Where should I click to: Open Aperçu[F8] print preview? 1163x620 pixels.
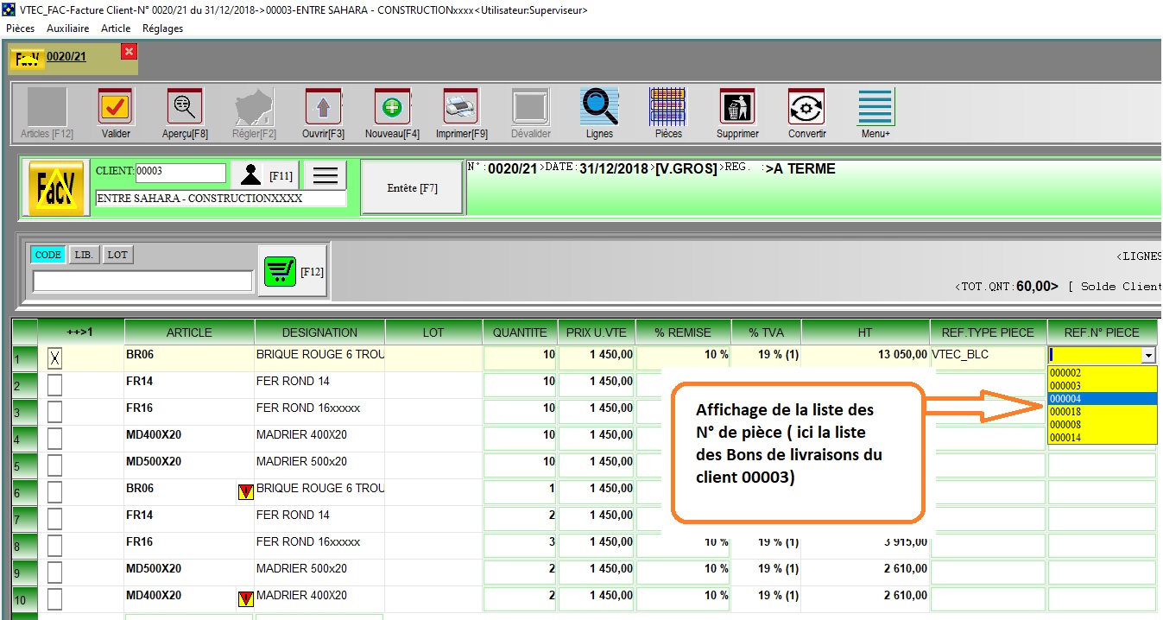[185, 107]
